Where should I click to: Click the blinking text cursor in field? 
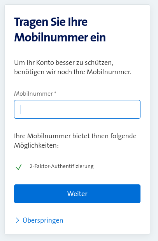(x=21, y=109)
